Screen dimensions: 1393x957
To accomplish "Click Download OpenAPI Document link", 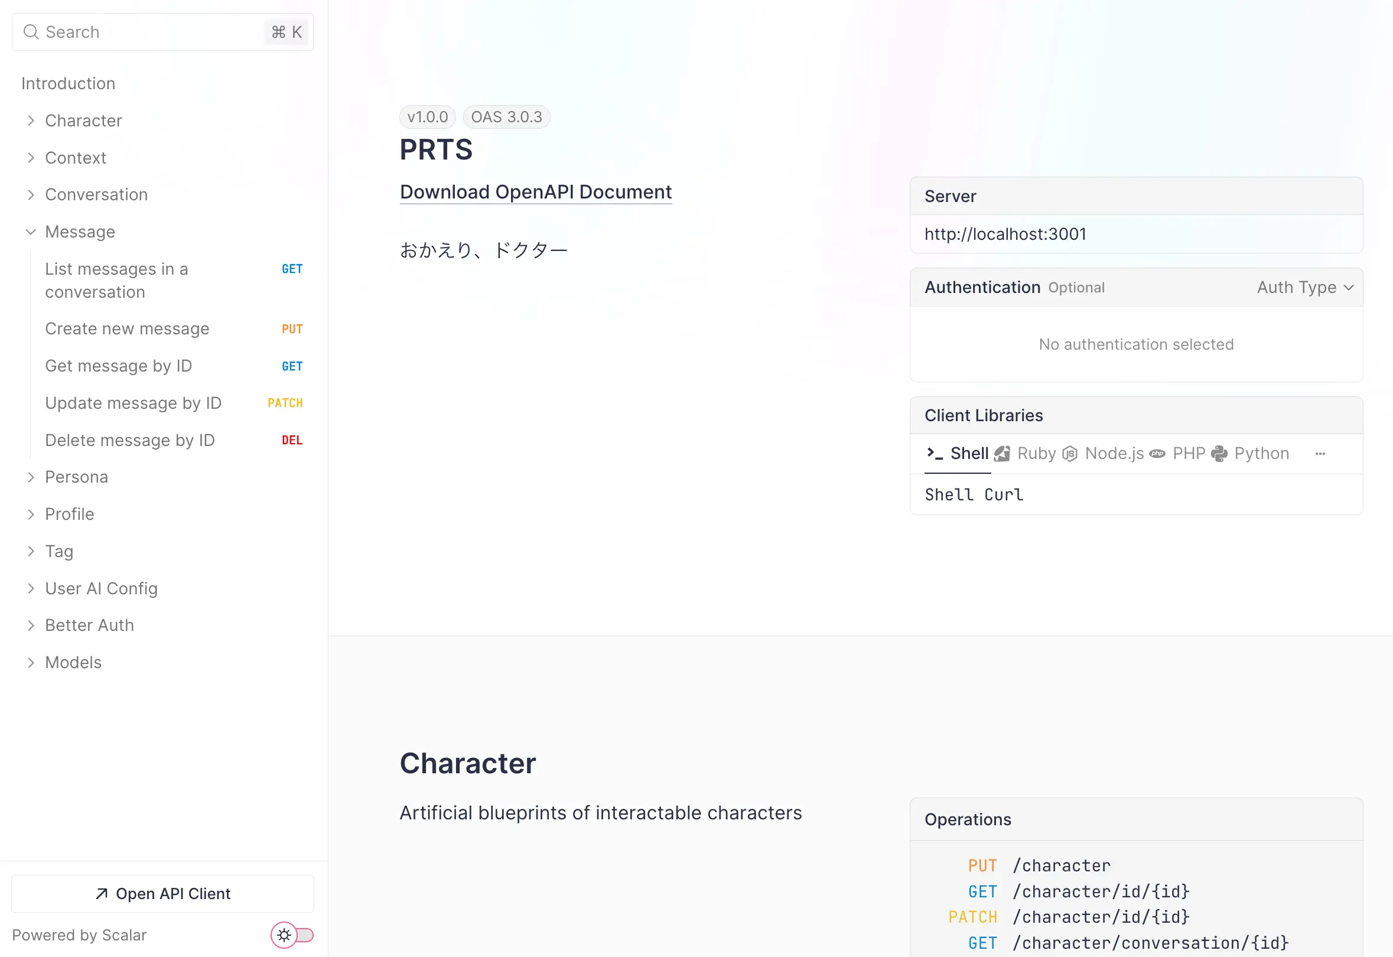I will 535,192.
